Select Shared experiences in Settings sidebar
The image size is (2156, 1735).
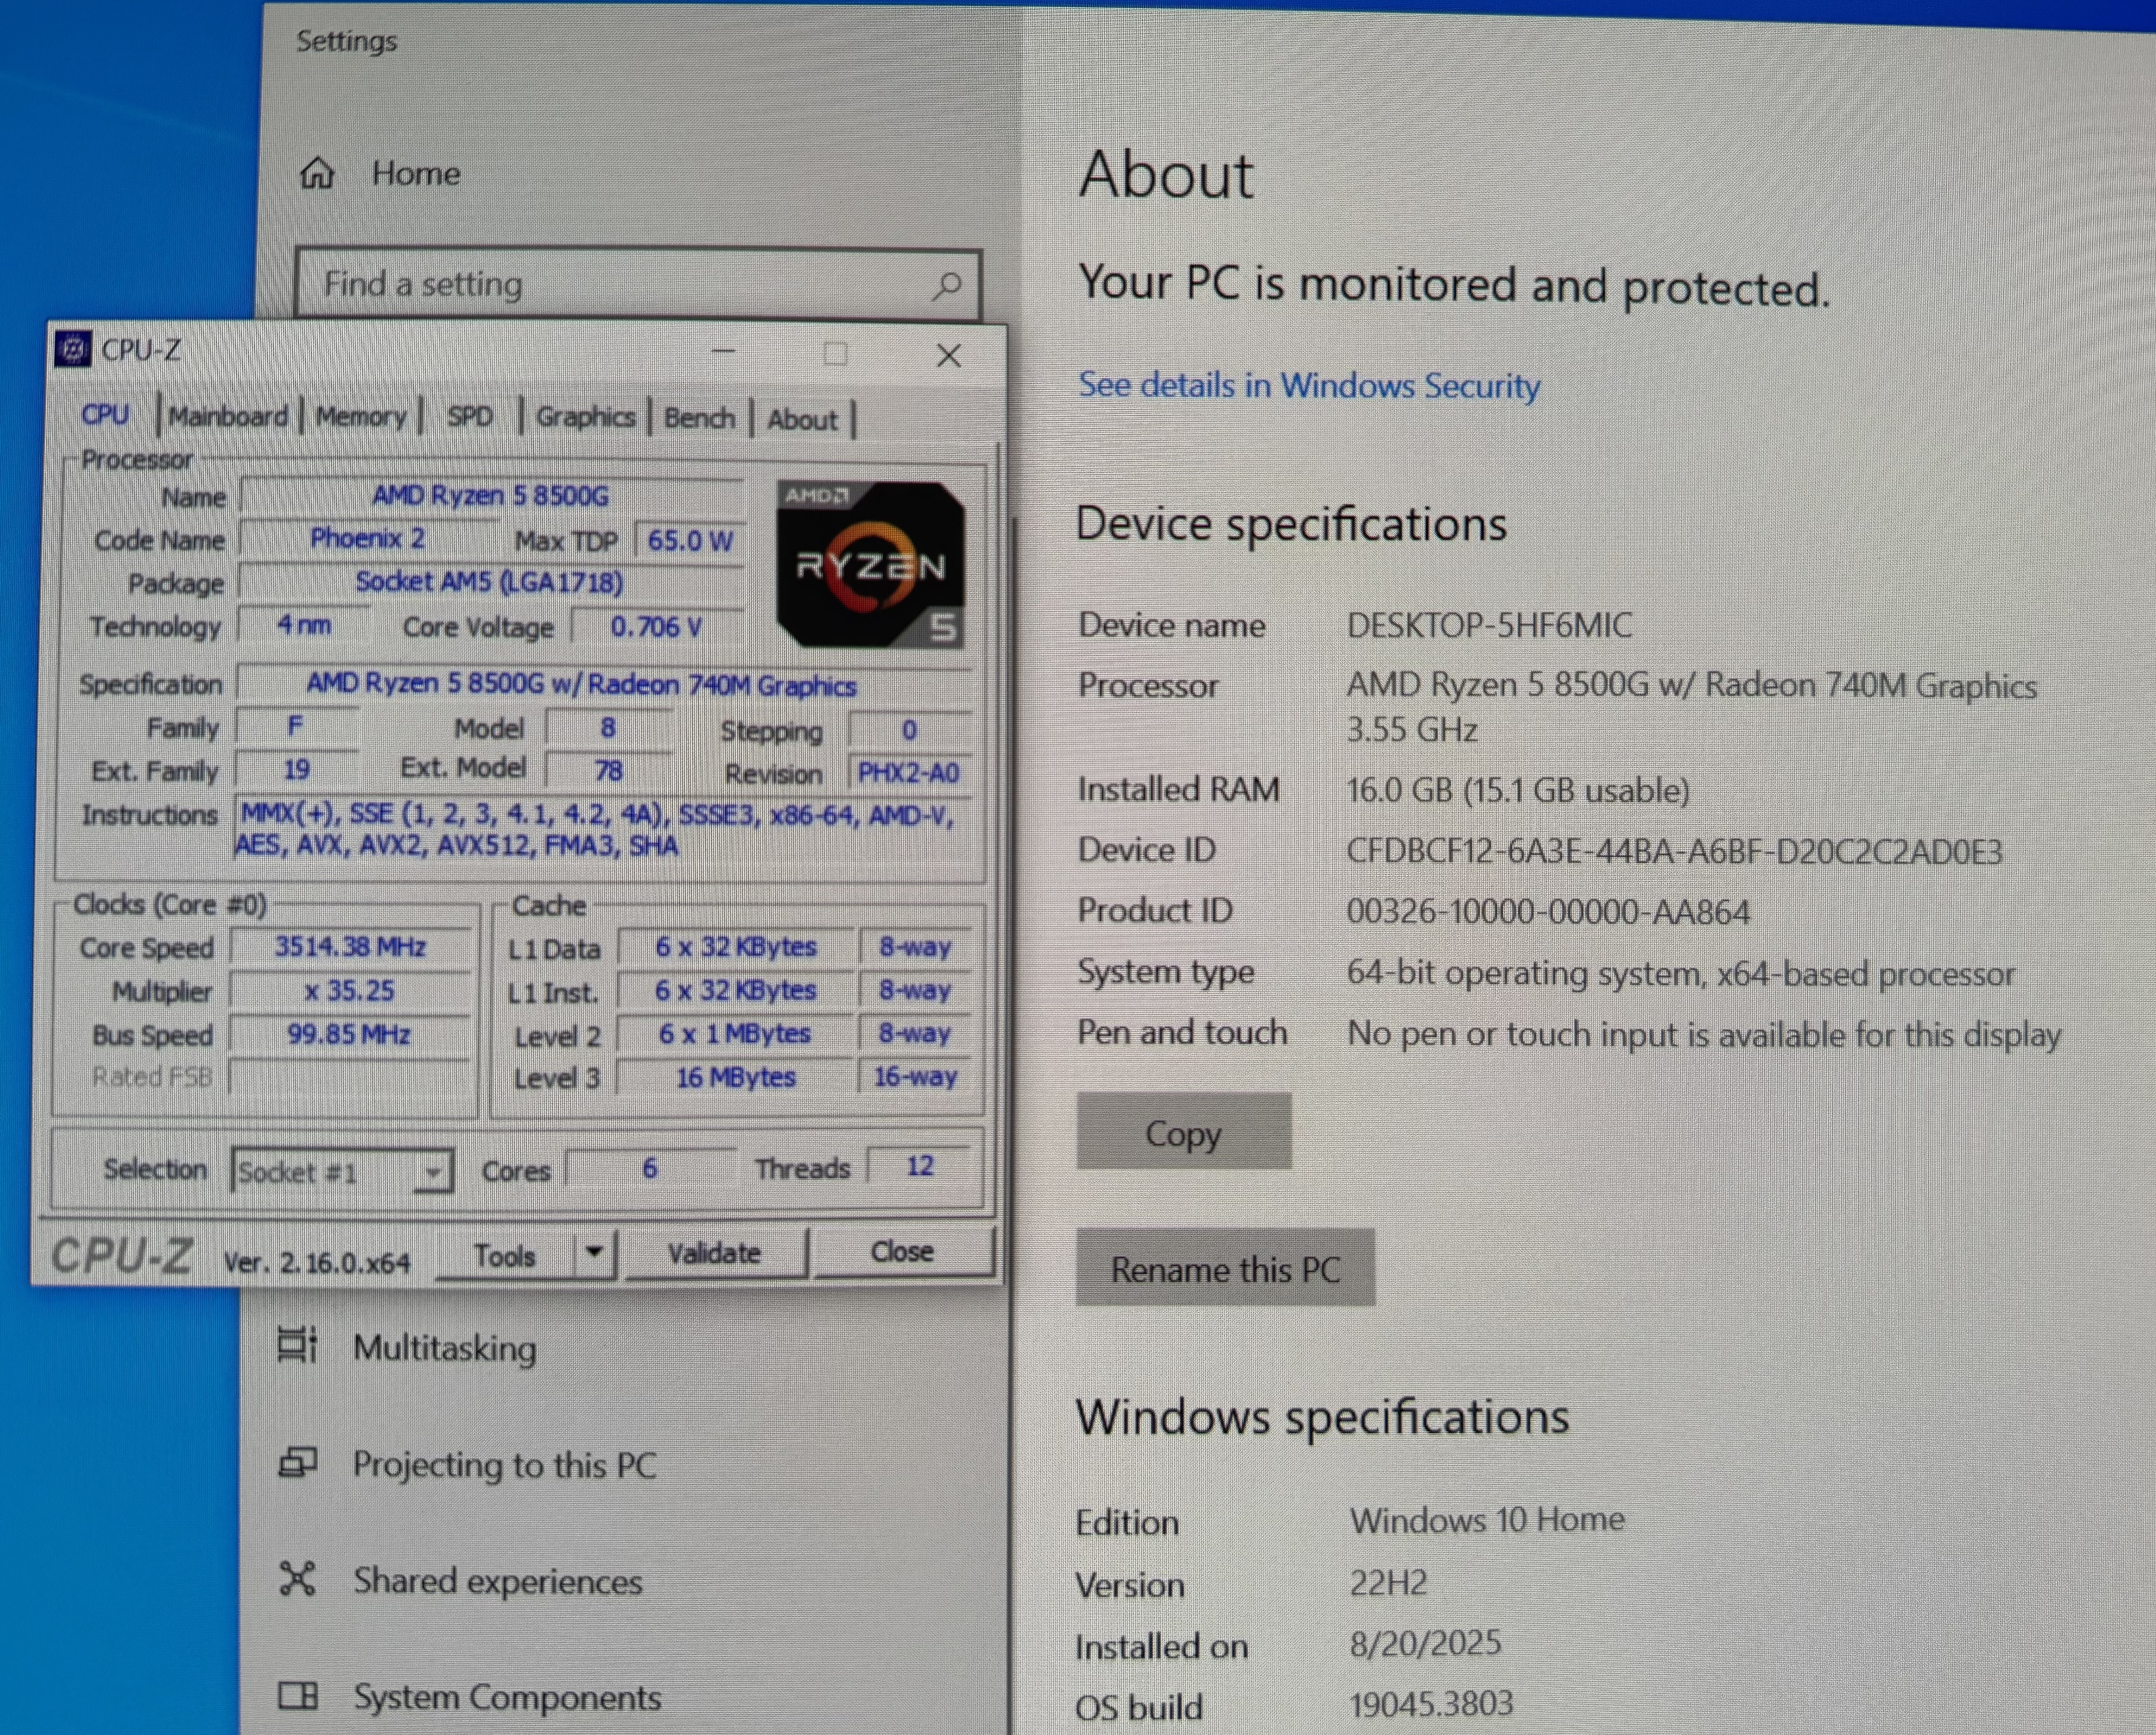coord(498,1581)
